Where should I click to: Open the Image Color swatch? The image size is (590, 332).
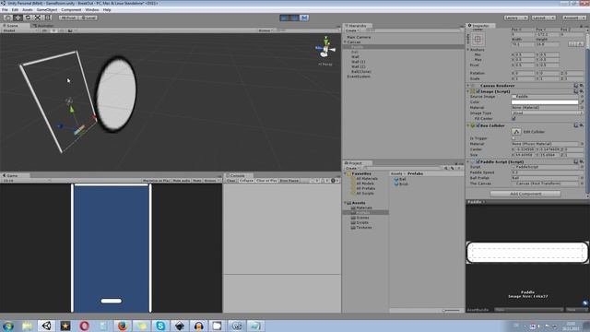[545, 102]
